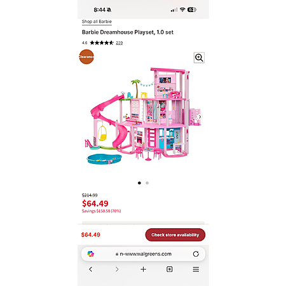Viewport: 286px width, 286px height.
Task: Tap the magnifier zoom icon on product image
Action: coord(199,58)
